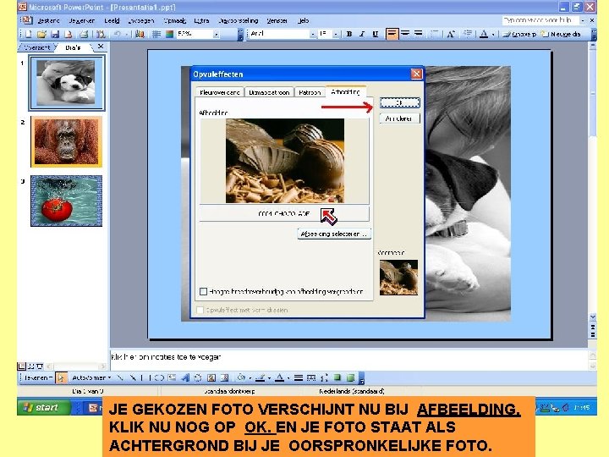Apply Bold formatting

(x=348, y=34)
